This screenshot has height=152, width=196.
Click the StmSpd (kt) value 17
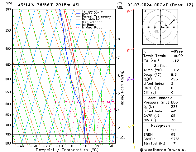click(173, 143)
